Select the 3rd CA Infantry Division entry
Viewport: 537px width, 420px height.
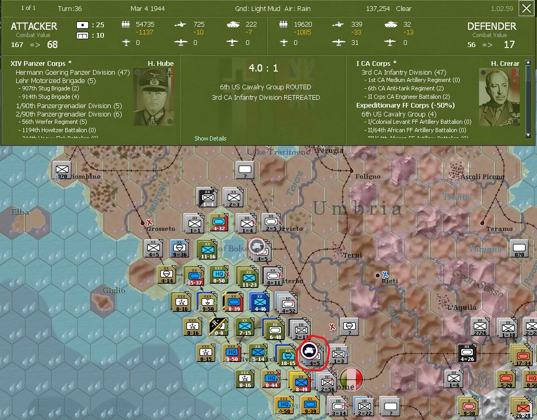pyautogui.click(x=404, y=72)
